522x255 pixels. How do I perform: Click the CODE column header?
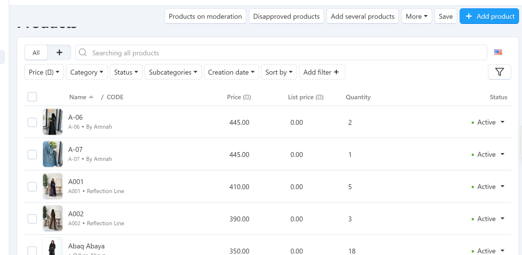[x=115, y=97]
